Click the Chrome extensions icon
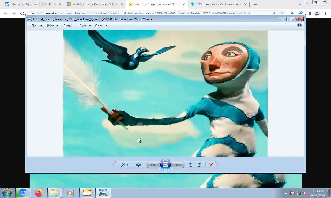This screenshot has width=331, height=198. click(292, 13)
